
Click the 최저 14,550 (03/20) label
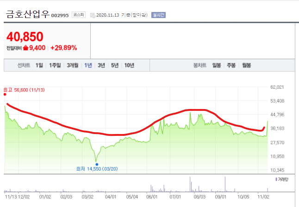click(97, 169)
